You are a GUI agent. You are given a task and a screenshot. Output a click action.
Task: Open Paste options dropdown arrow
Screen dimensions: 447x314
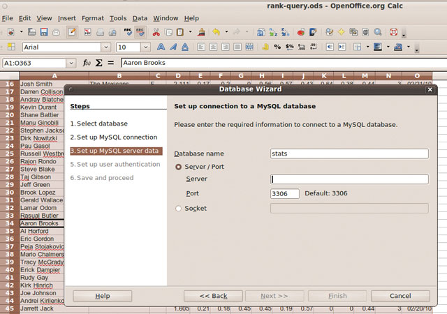(x=190, y=32)
